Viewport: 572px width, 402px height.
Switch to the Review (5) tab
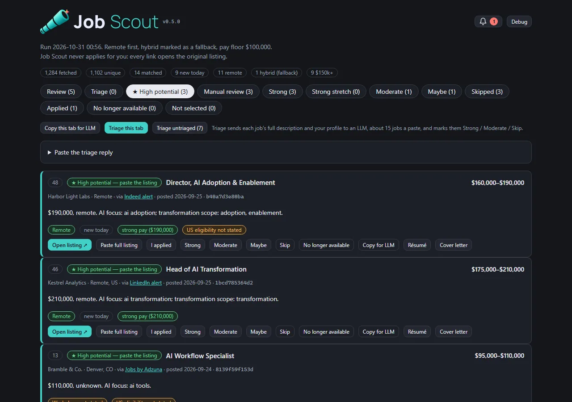61,92
